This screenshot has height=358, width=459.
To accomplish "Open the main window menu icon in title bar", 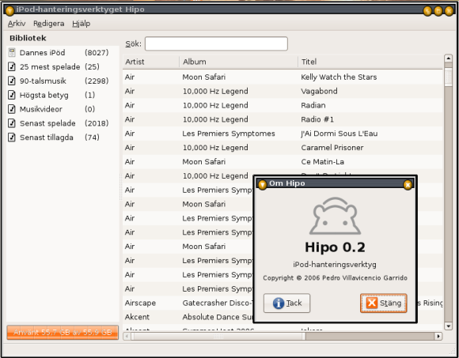I will pyautogui.click(x=9, y=10).
